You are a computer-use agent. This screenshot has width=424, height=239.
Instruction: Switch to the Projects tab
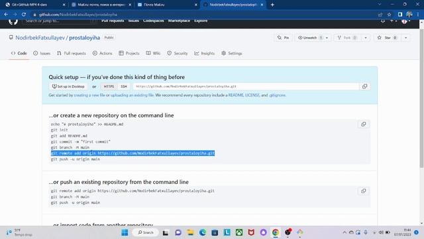pyautogui.click(x=129, y=53)
